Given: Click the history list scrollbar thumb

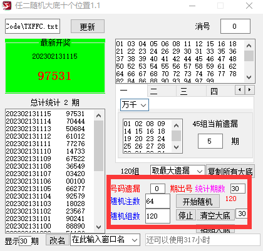Looking at the screenshot, I should pos(98,145).
